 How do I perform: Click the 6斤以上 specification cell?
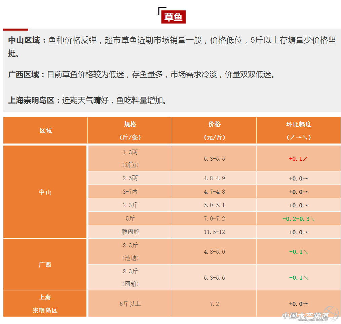[x=130, y=304]
